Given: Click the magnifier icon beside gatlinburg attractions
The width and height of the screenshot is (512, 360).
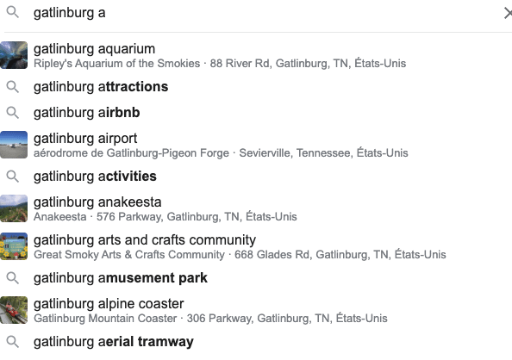Looking at the screenshot, I should click(x=13, y=87).
